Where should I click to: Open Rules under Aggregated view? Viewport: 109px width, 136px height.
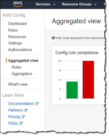(x=16, y=67)
